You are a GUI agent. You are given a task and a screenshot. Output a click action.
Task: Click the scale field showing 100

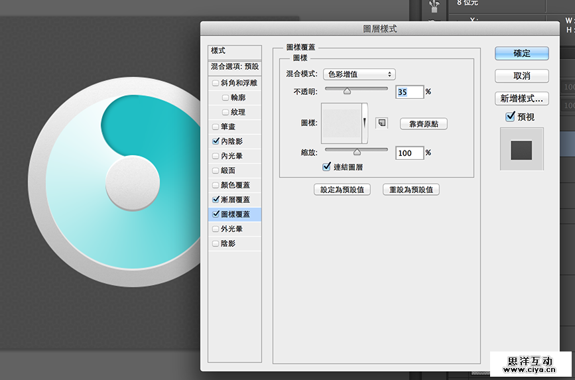[410, 153]
